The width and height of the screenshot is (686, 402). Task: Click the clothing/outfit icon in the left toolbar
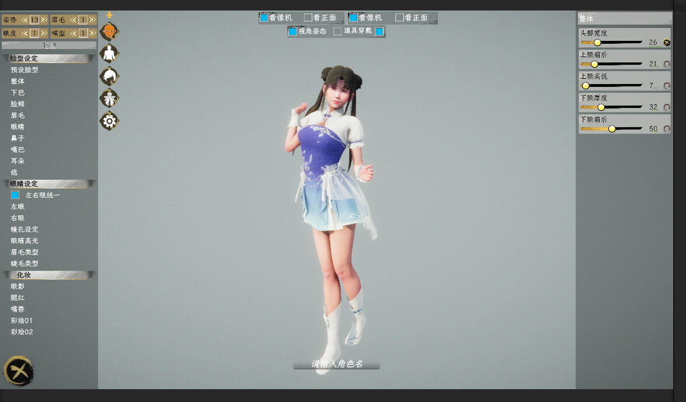coord(109,97)
